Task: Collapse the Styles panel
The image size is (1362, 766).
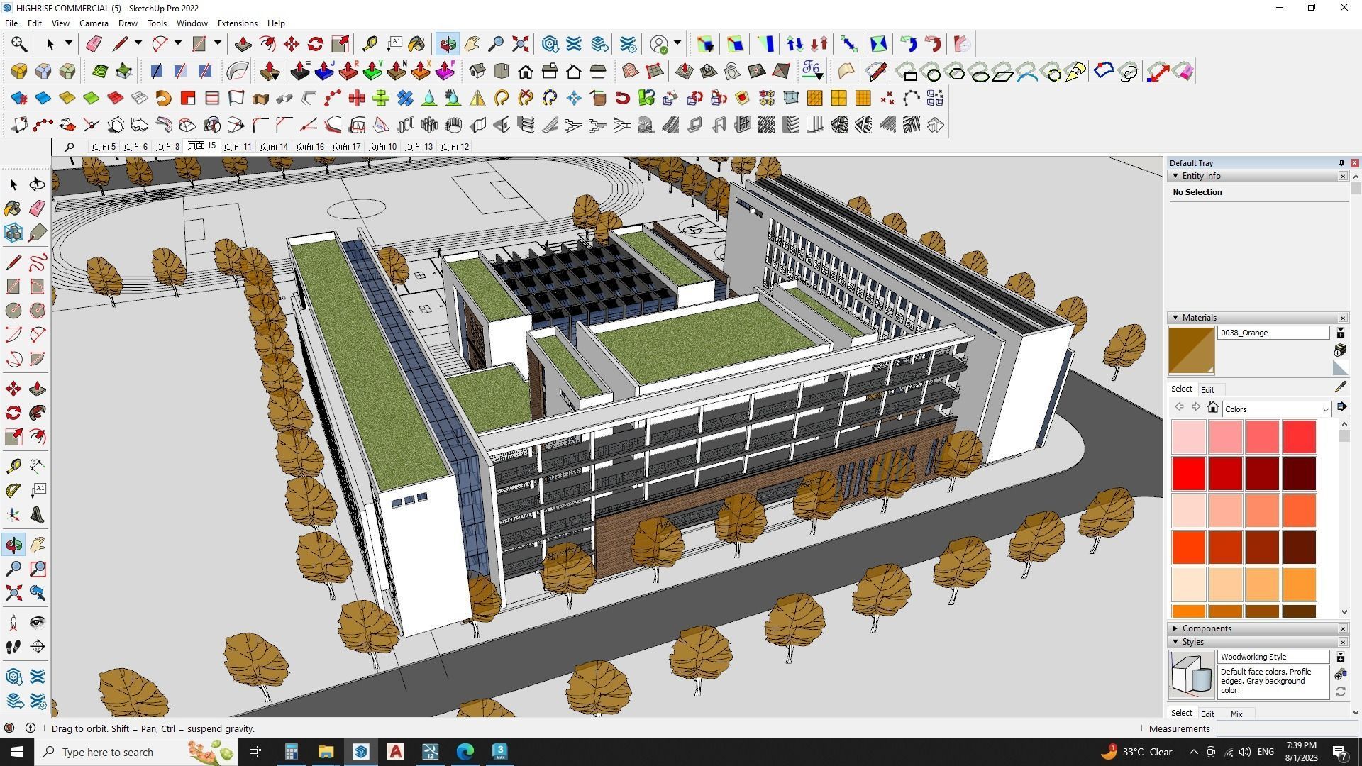Action: 1175,642
